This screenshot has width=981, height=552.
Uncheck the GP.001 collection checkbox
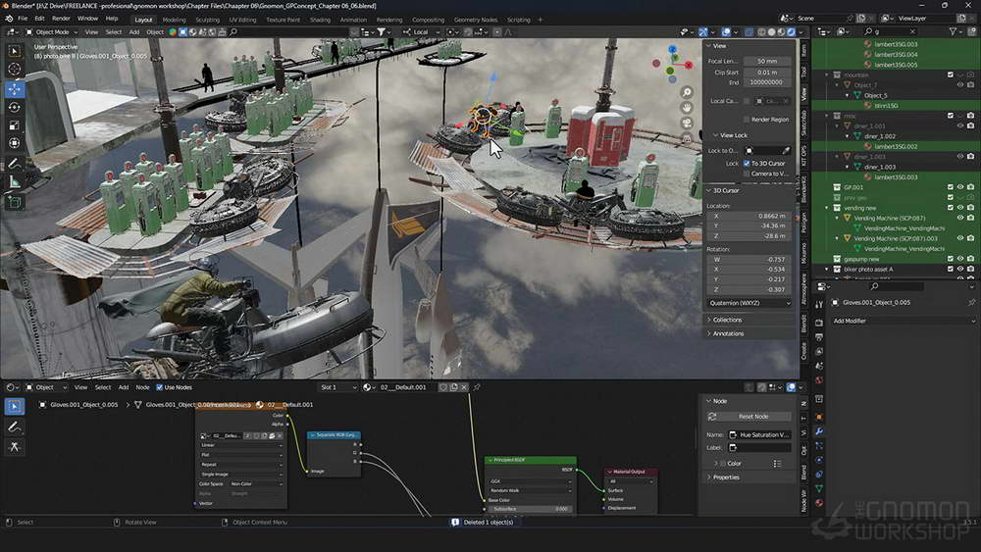[951, 187]
